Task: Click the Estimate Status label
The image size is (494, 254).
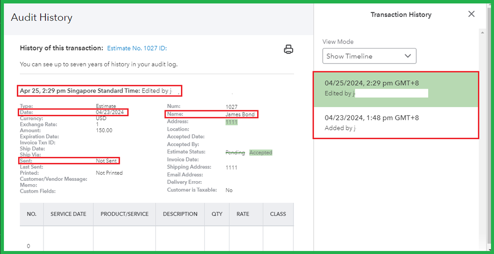Action: point(186,152)
